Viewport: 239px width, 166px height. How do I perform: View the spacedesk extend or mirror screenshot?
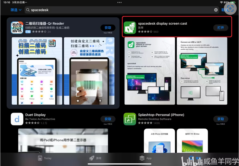150,71
